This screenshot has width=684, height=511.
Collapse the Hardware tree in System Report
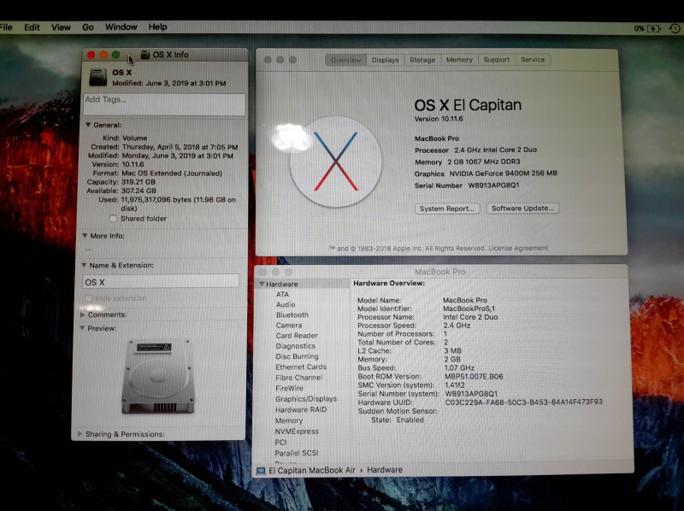262,284
